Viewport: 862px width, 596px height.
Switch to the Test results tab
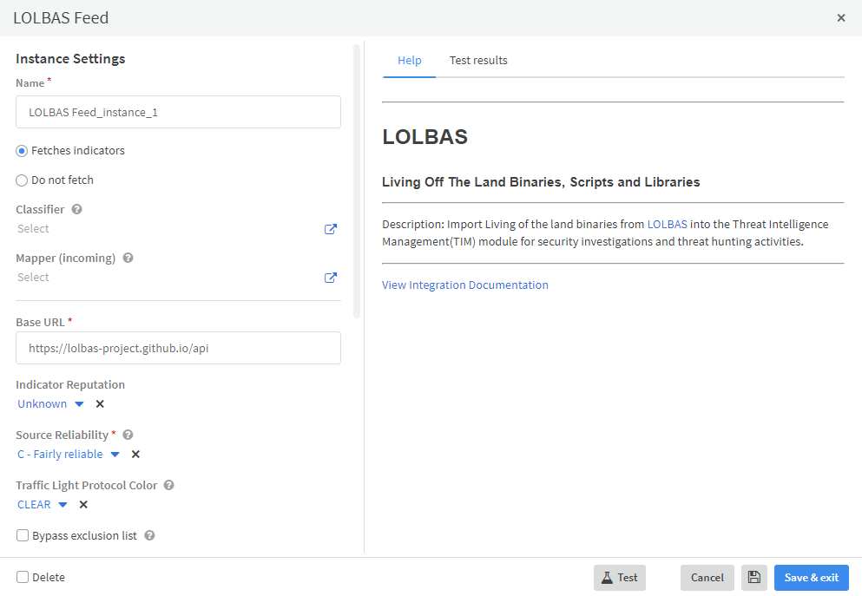click(478, 61)
